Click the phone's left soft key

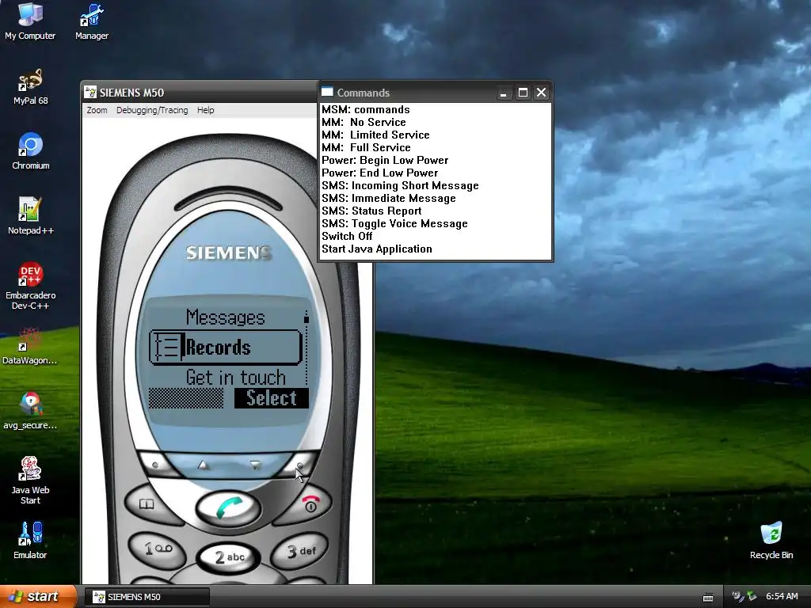pyautogui.click(x=157, y=464)
